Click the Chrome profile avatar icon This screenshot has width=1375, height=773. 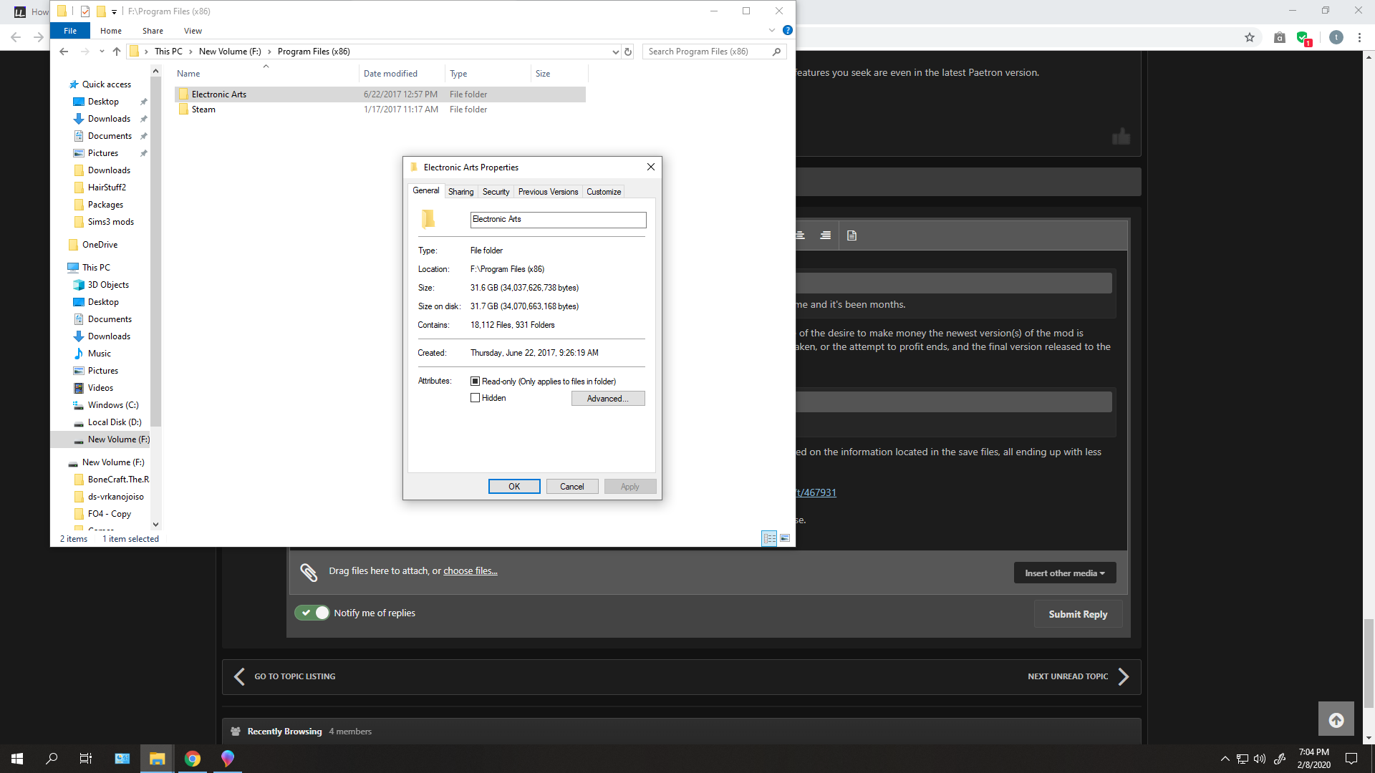[1336, 37]
